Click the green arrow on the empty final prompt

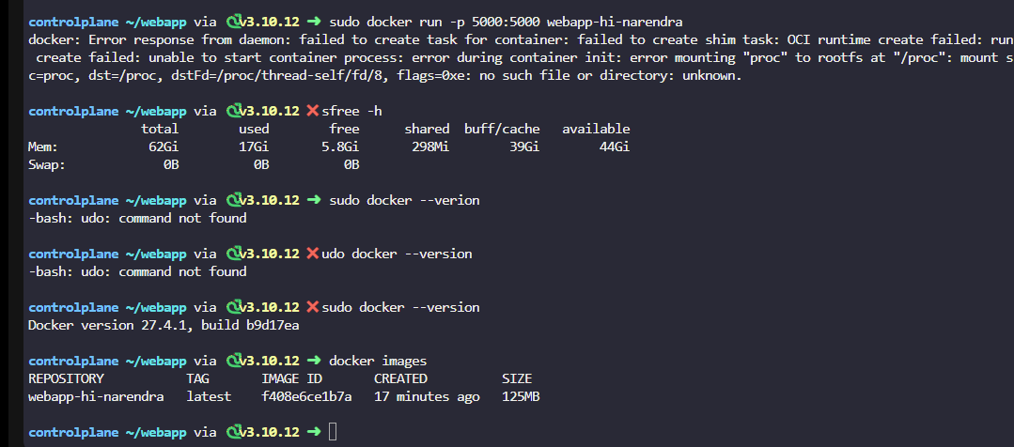click(314, 432)
